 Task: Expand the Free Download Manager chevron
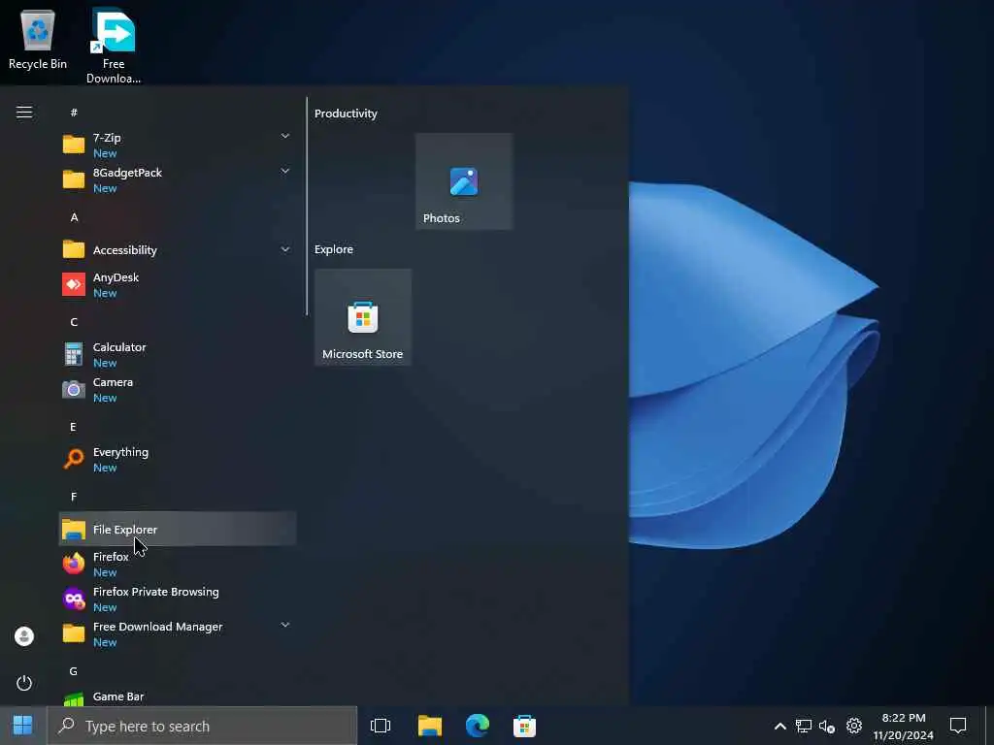tap(285, 625)
